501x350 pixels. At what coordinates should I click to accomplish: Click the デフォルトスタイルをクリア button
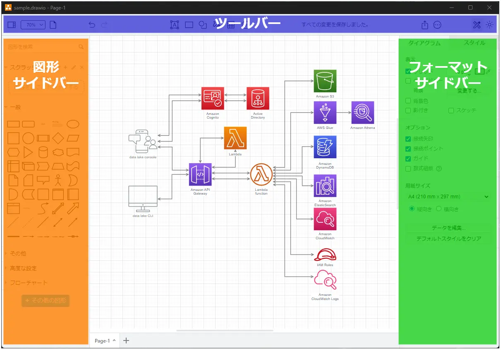click(448, 238)
